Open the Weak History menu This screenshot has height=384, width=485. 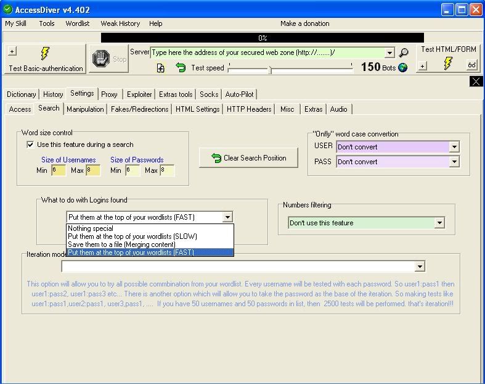tap(120, 23)
